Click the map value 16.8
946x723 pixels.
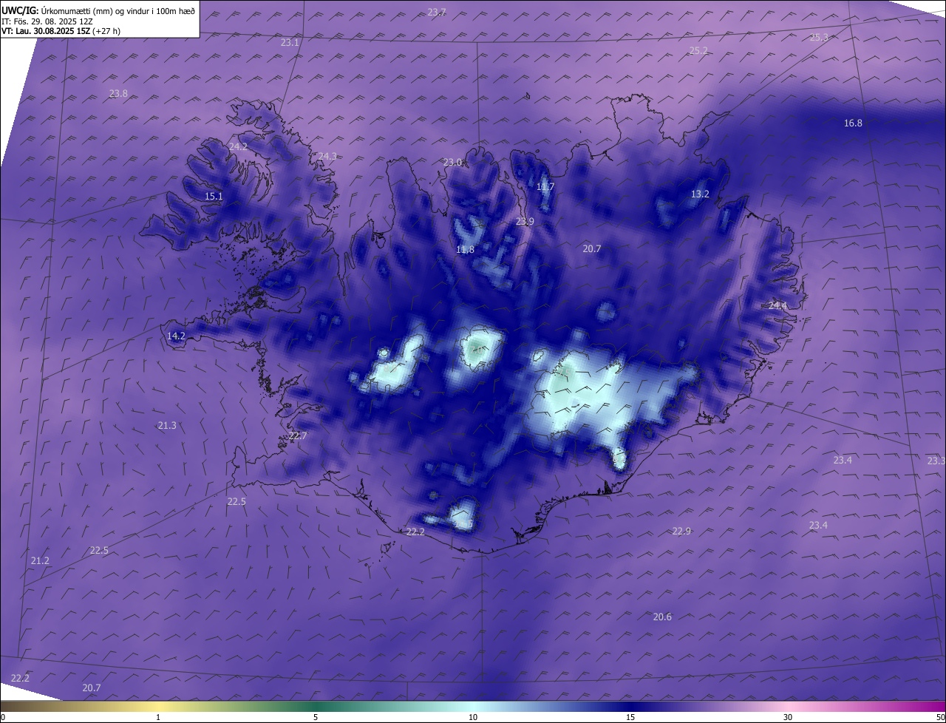coord(853,123)
